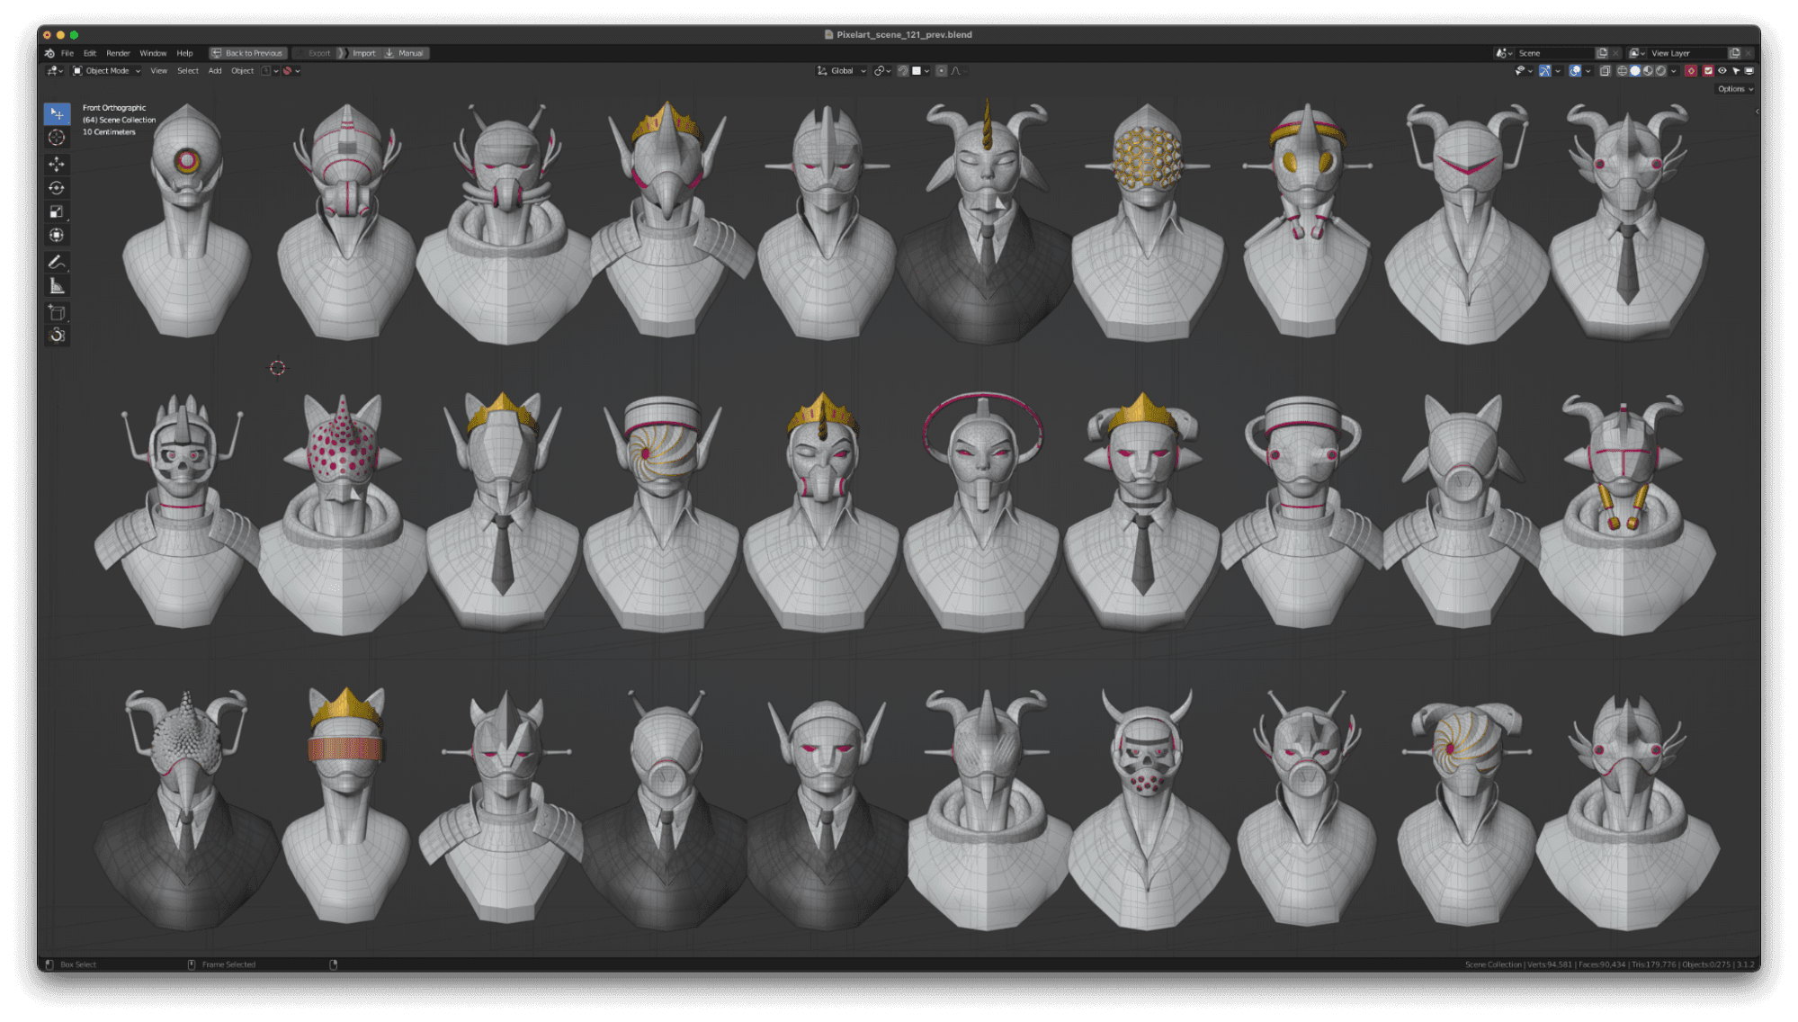Open the Edit menu
1798x1022 pixels.
[x=90, y=53]
